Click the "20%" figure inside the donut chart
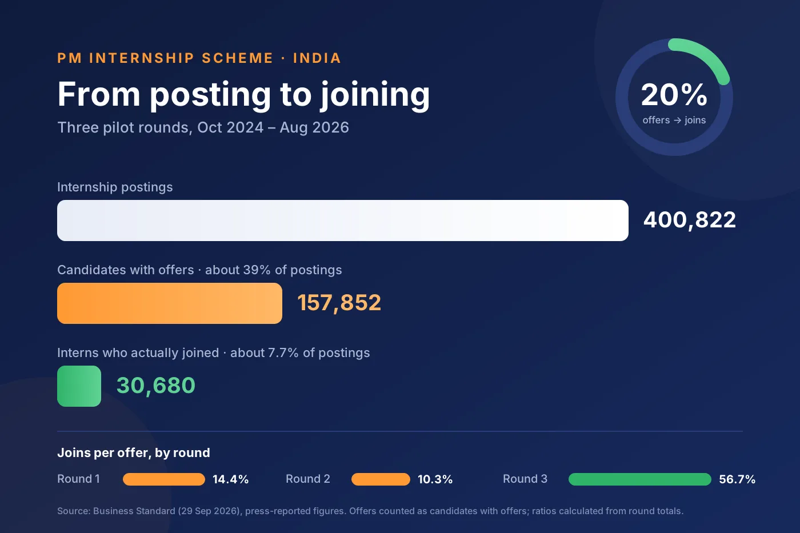The width and height of the screenshot is (800, 533). point(674,95)
